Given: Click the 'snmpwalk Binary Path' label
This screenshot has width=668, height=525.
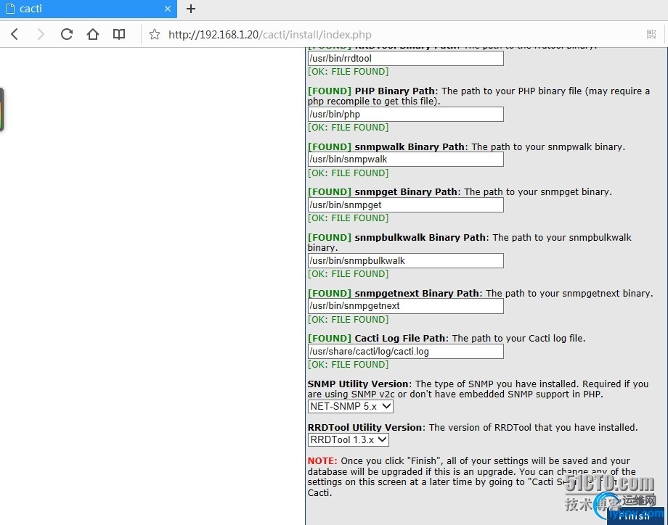Looking at the screenshot, I should click(x=410, y=146).
